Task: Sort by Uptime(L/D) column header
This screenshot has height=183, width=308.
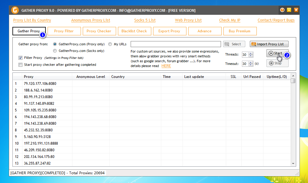Action: [x=276, y=77]
